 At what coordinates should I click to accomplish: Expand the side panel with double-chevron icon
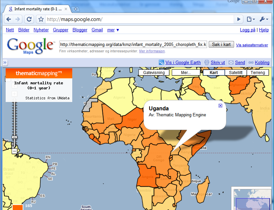(x=5, y=62)
